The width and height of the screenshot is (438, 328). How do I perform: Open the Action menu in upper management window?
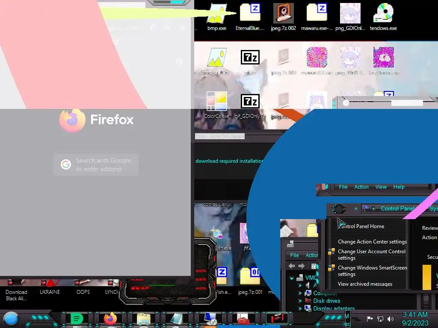coord(361,187)
